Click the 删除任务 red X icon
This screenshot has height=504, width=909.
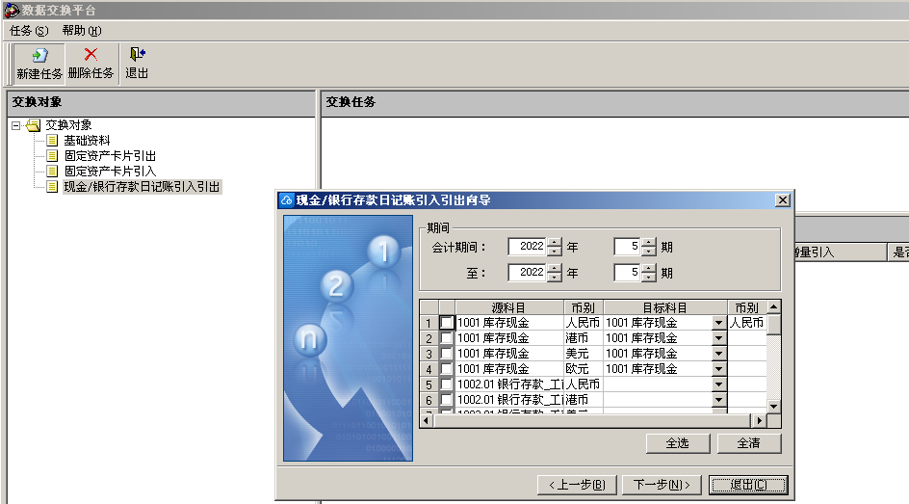[x=91, y=56]
